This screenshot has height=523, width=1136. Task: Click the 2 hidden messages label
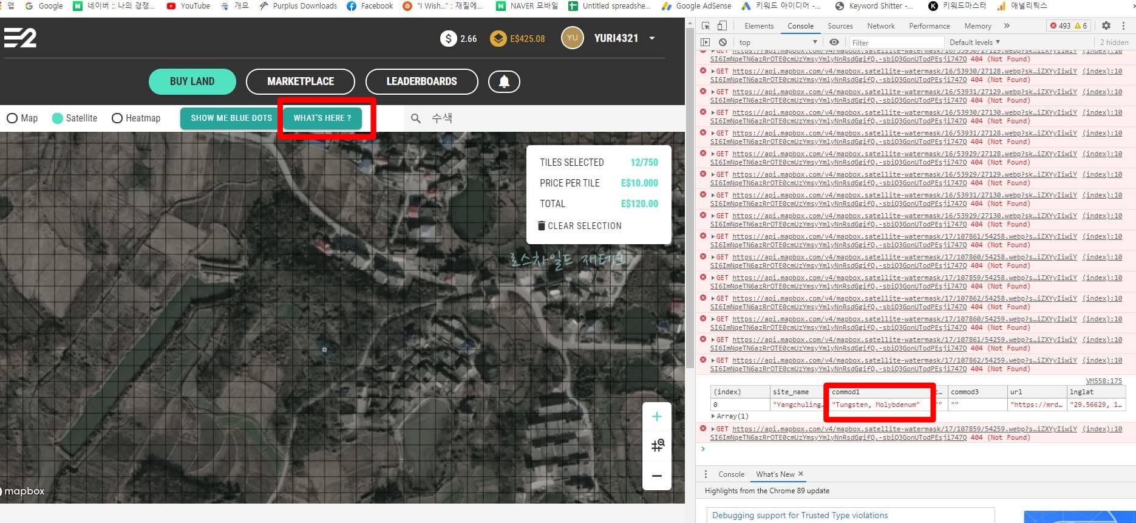point(1114,43)
